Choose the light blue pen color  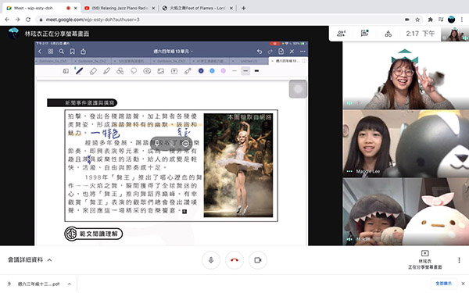coord(212,71)
